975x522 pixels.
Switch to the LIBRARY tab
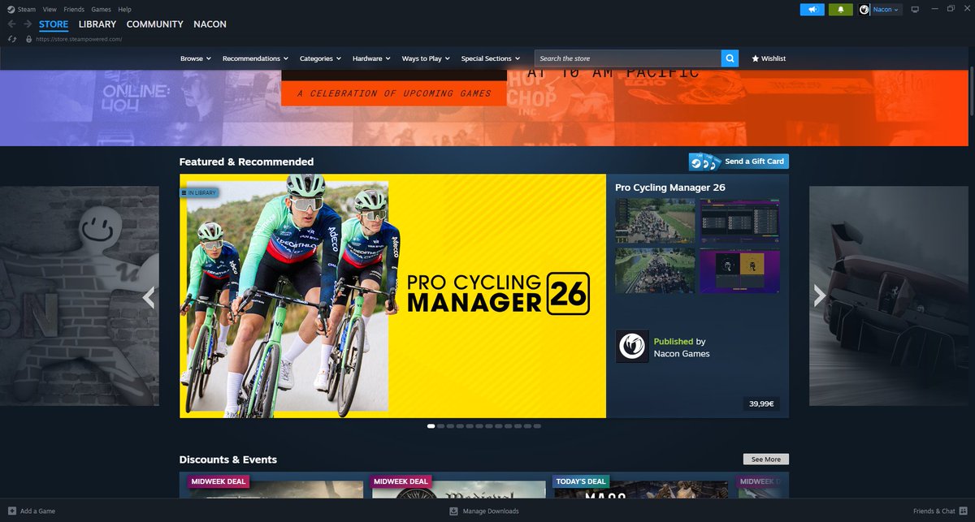click(97, 24)
